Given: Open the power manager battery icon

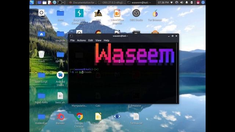Looking at the screenshot, I should (x=192, y=3).
